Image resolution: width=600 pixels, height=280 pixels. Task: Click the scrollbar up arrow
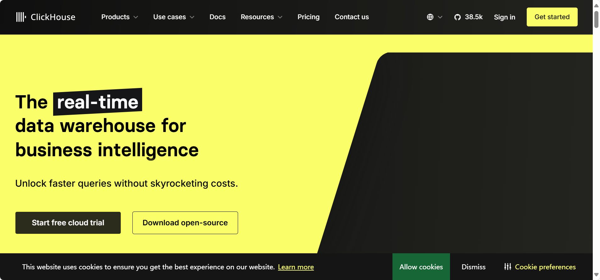pos(596,6)
